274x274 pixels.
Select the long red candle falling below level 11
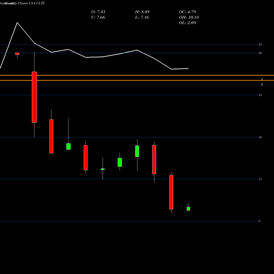(171, 192)
